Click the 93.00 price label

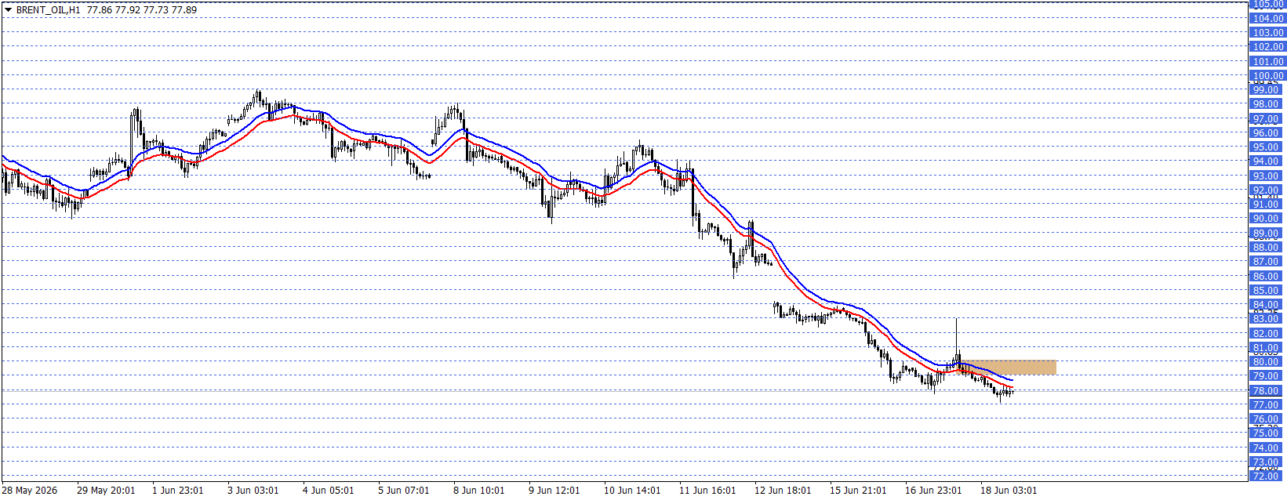pos(1267,176)
